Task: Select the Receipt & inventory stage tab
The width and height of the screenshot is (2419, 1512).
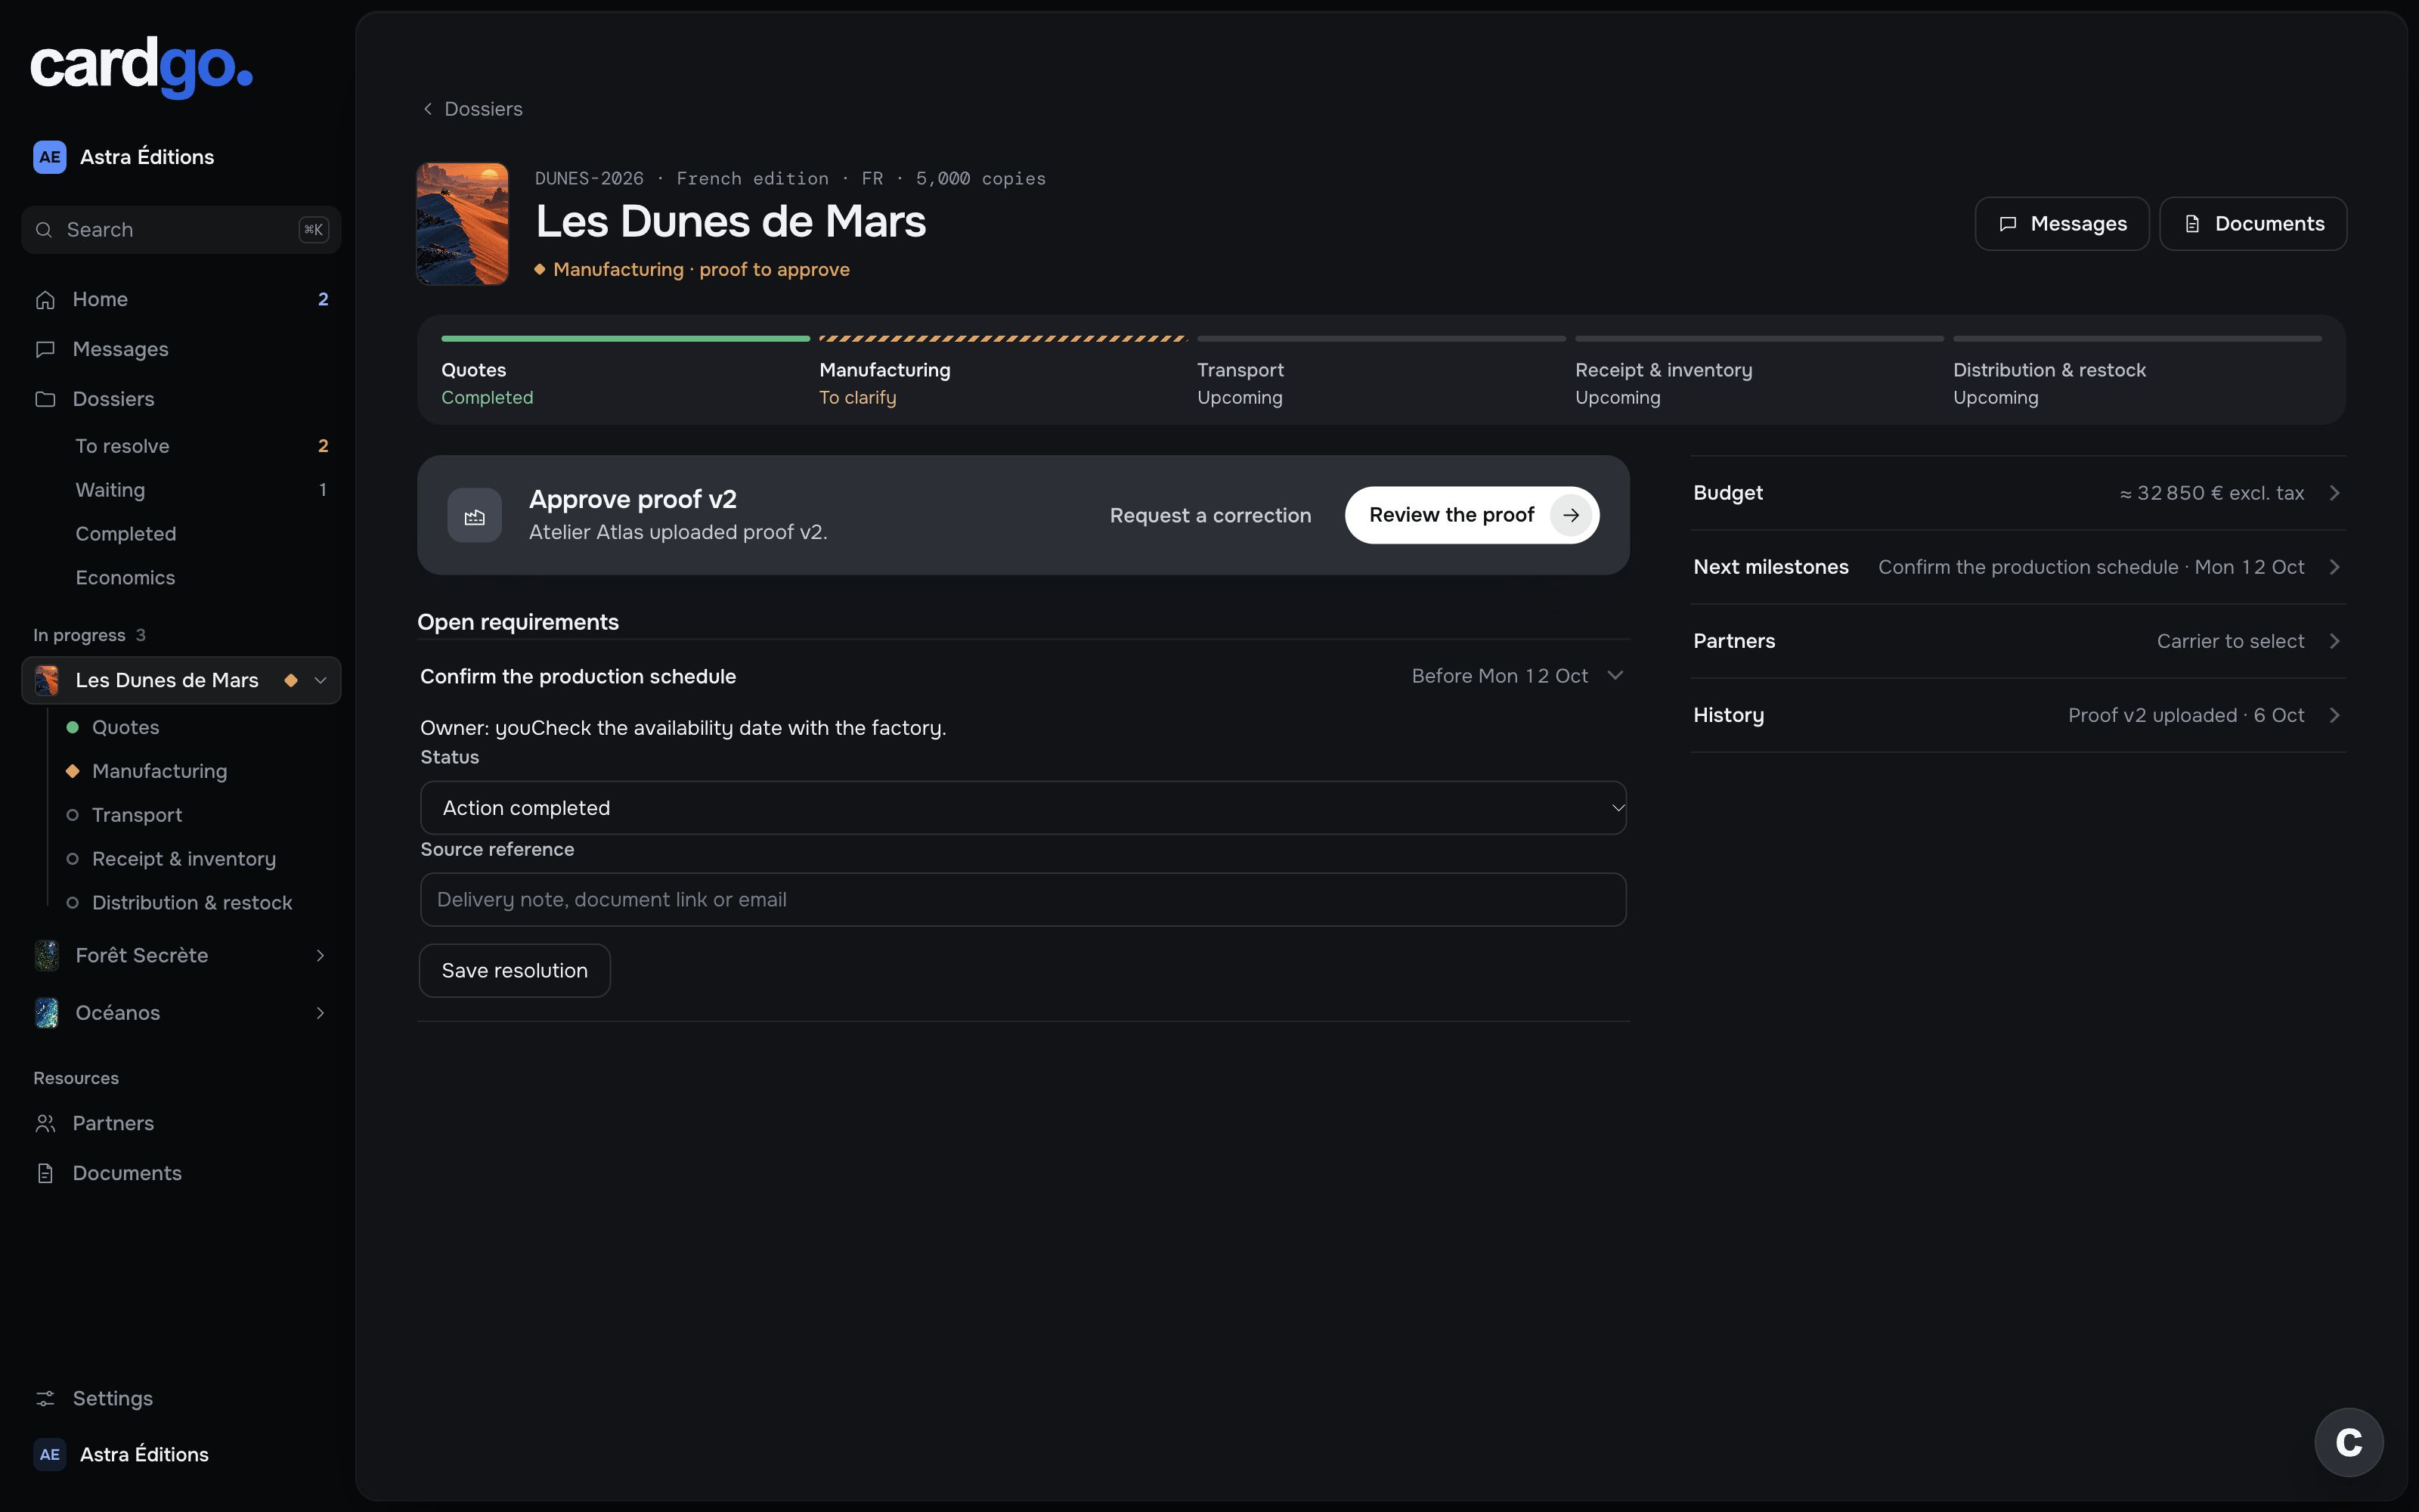Action: 1759,371
